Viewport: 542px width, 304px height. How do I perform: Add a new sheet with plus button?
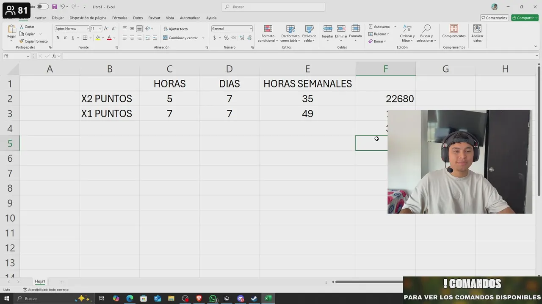(61, 282)
